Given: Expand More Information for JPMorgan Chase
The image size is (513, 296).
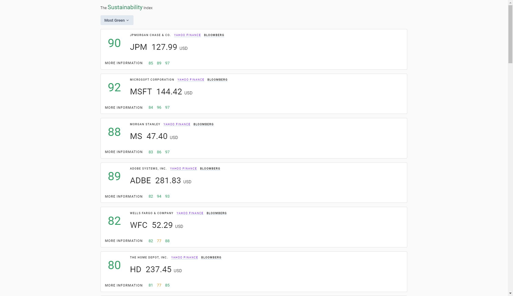Looking at the screenshot, I should click(123, 63).
